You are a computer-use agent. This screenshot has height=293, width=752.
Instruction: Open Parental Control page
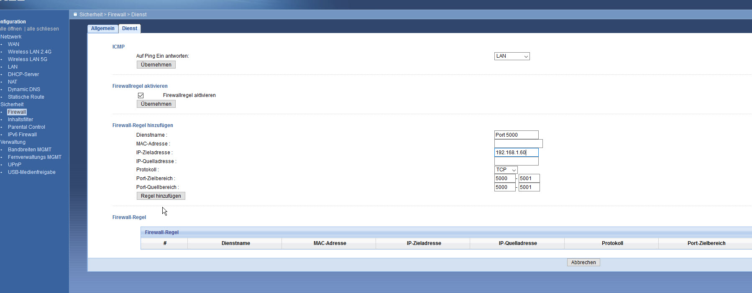pos(26,127)
